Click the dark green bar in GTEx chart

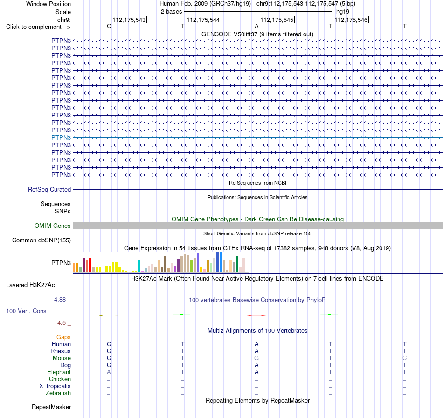coord(237,265)
